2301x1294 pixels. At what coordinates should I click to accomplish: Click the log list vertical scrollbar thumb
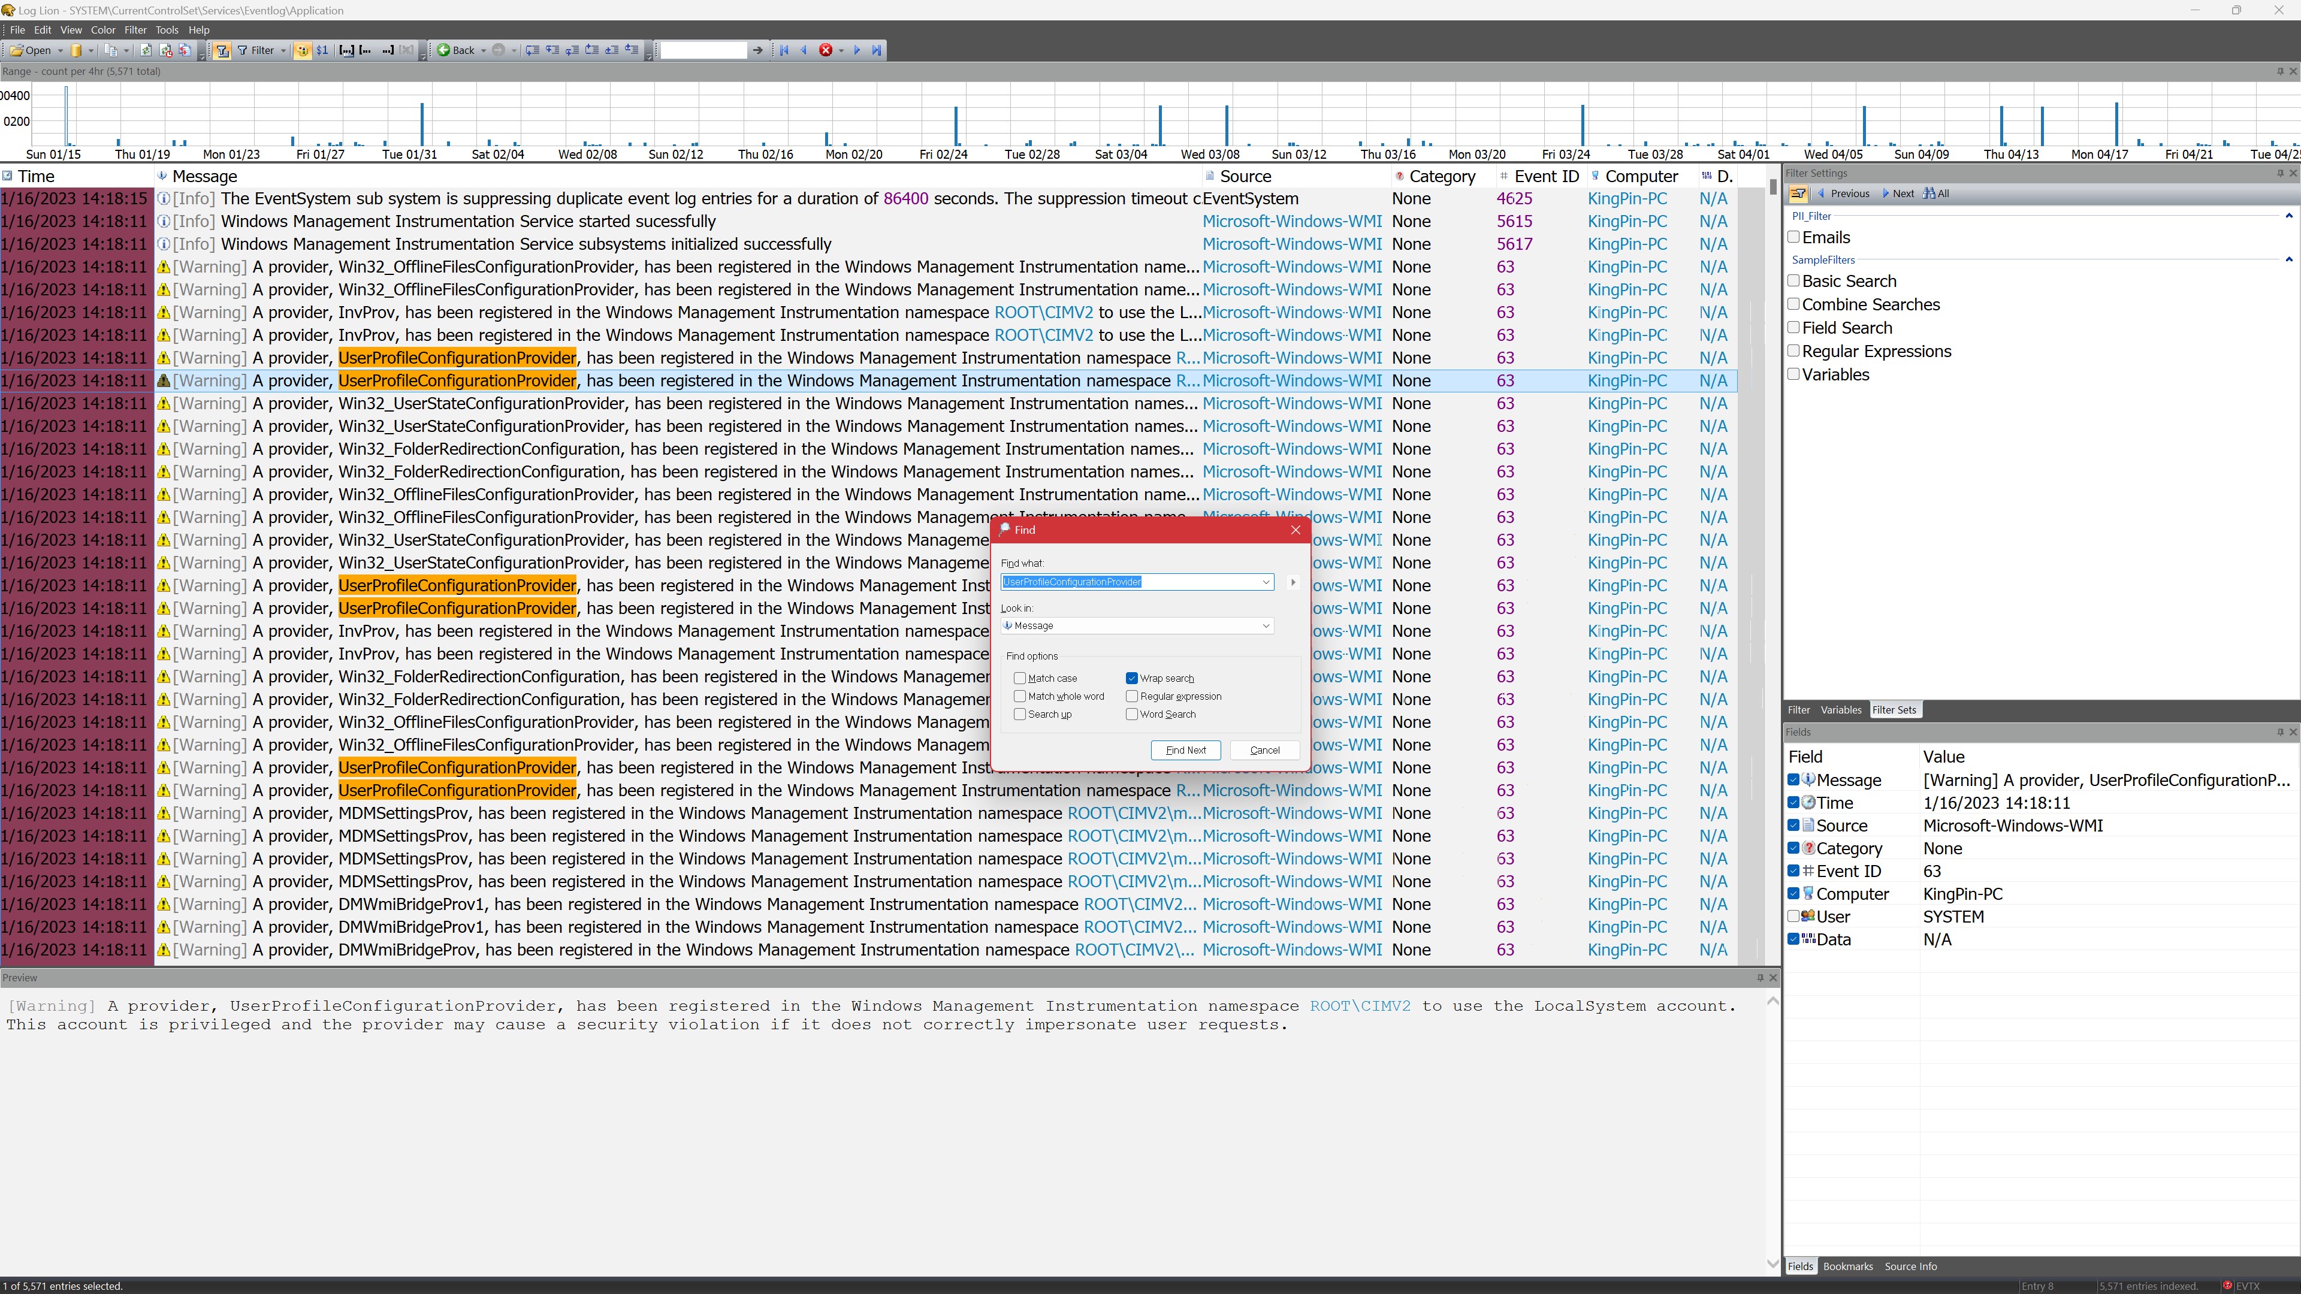click(1772, 187)
